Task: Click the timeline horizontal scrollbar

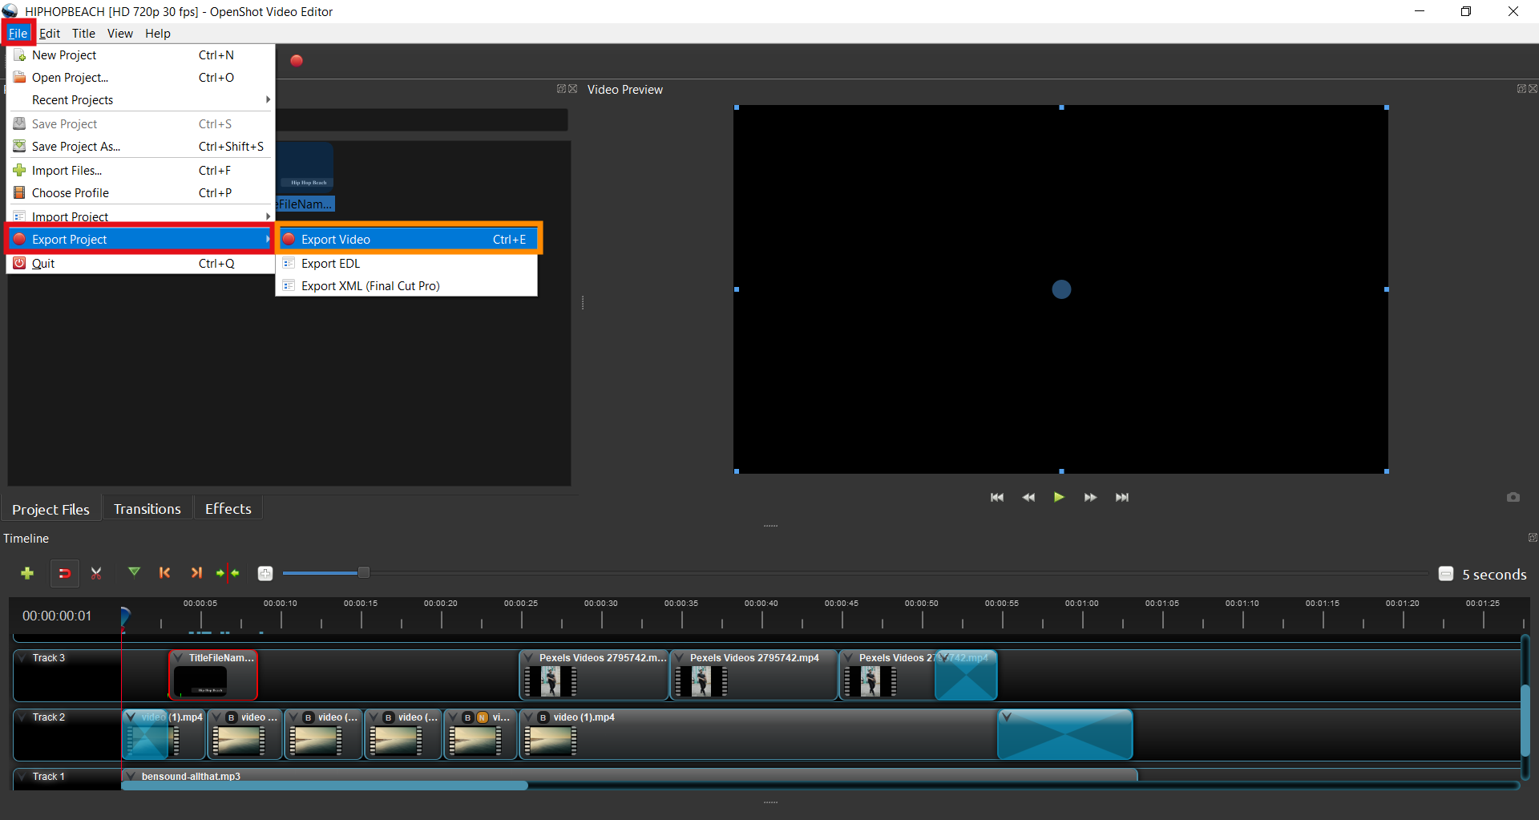Action: [325, 786]
